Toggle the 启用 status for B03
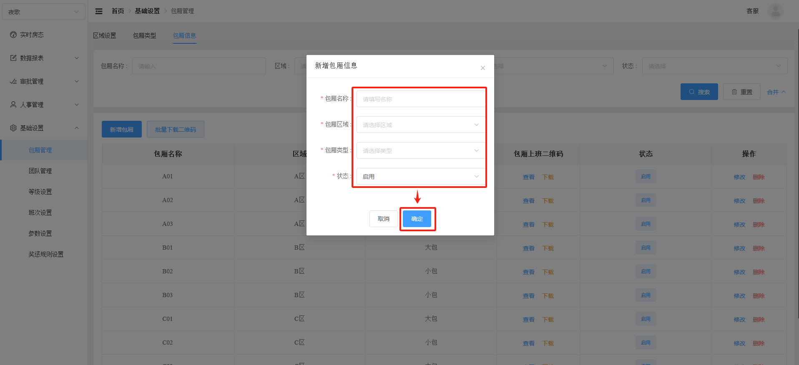 pos(646,295)
